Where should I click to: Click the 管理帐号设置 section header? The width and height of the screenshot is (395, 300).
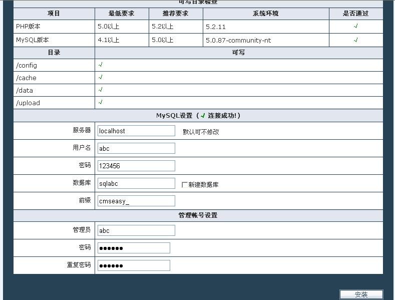(198, 215)
